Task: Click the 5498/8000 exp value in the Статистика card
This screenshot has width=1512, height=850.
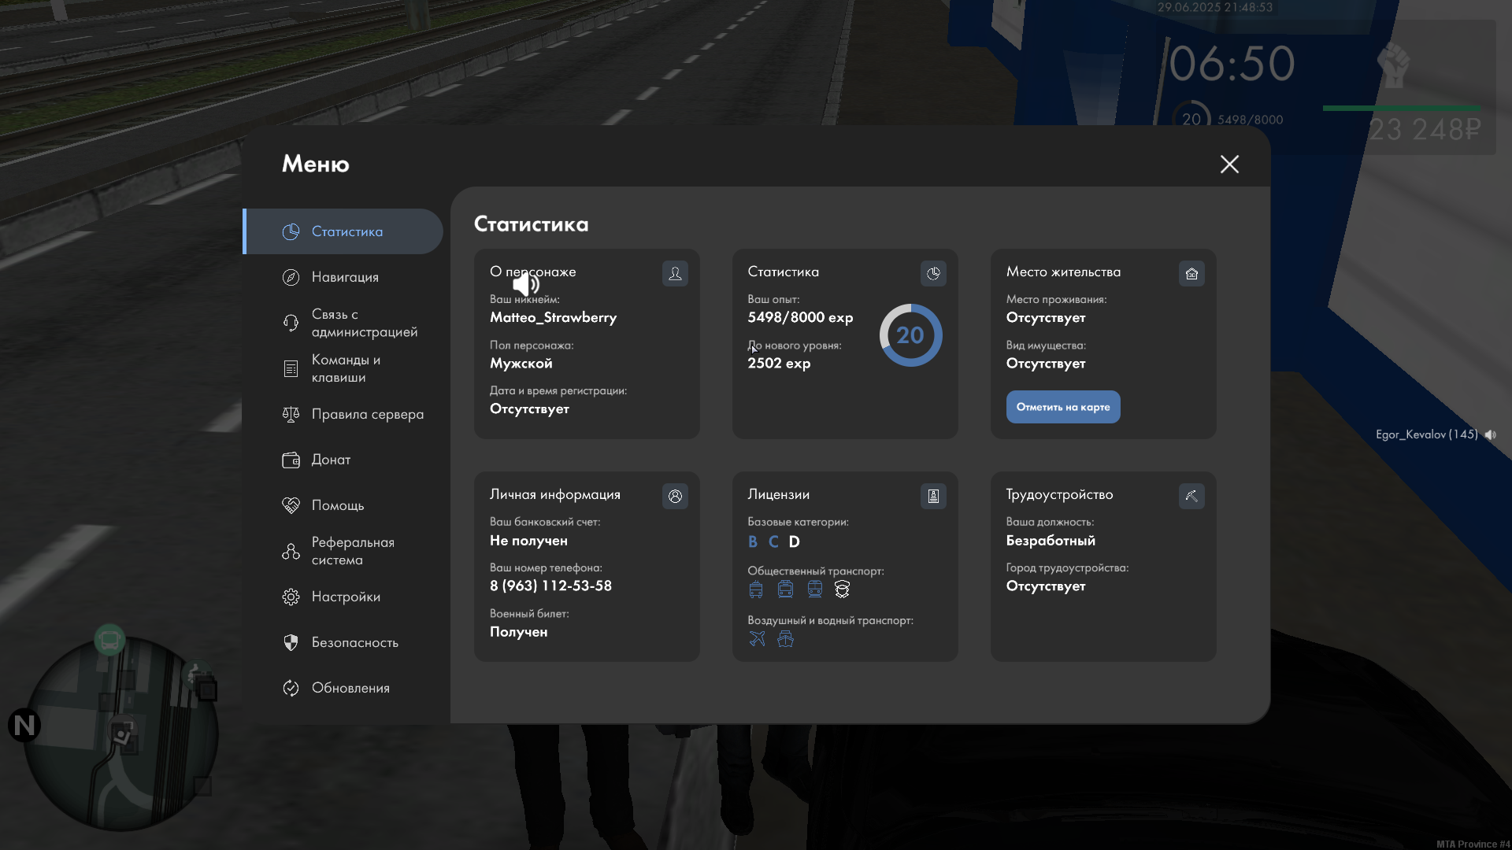Action: (800, 317)
